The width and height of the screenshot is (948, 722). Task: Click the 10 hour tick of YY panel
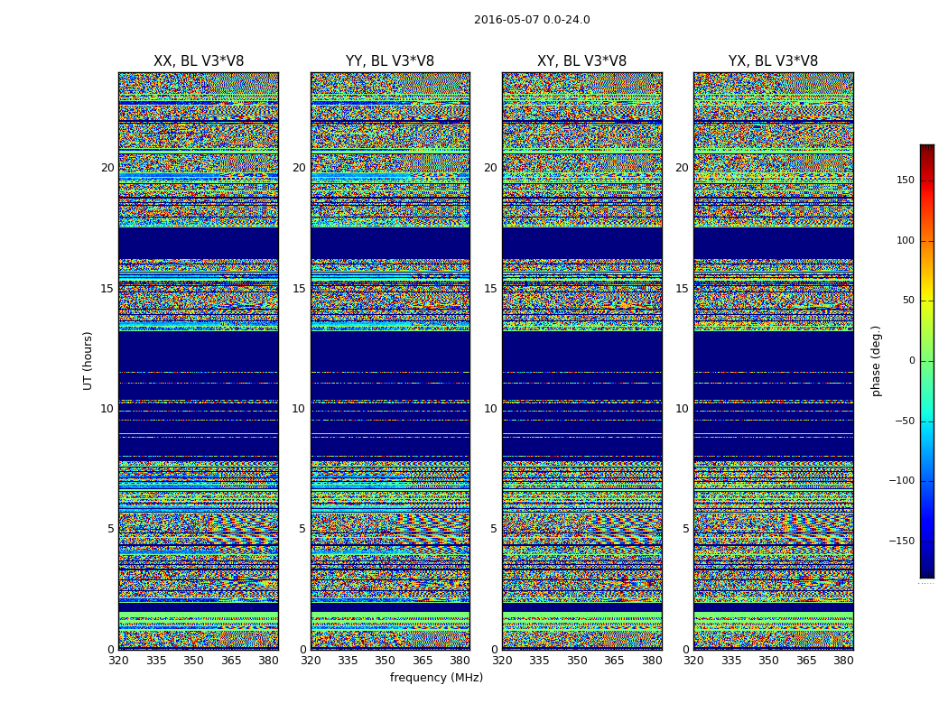[x=299, y=409]
